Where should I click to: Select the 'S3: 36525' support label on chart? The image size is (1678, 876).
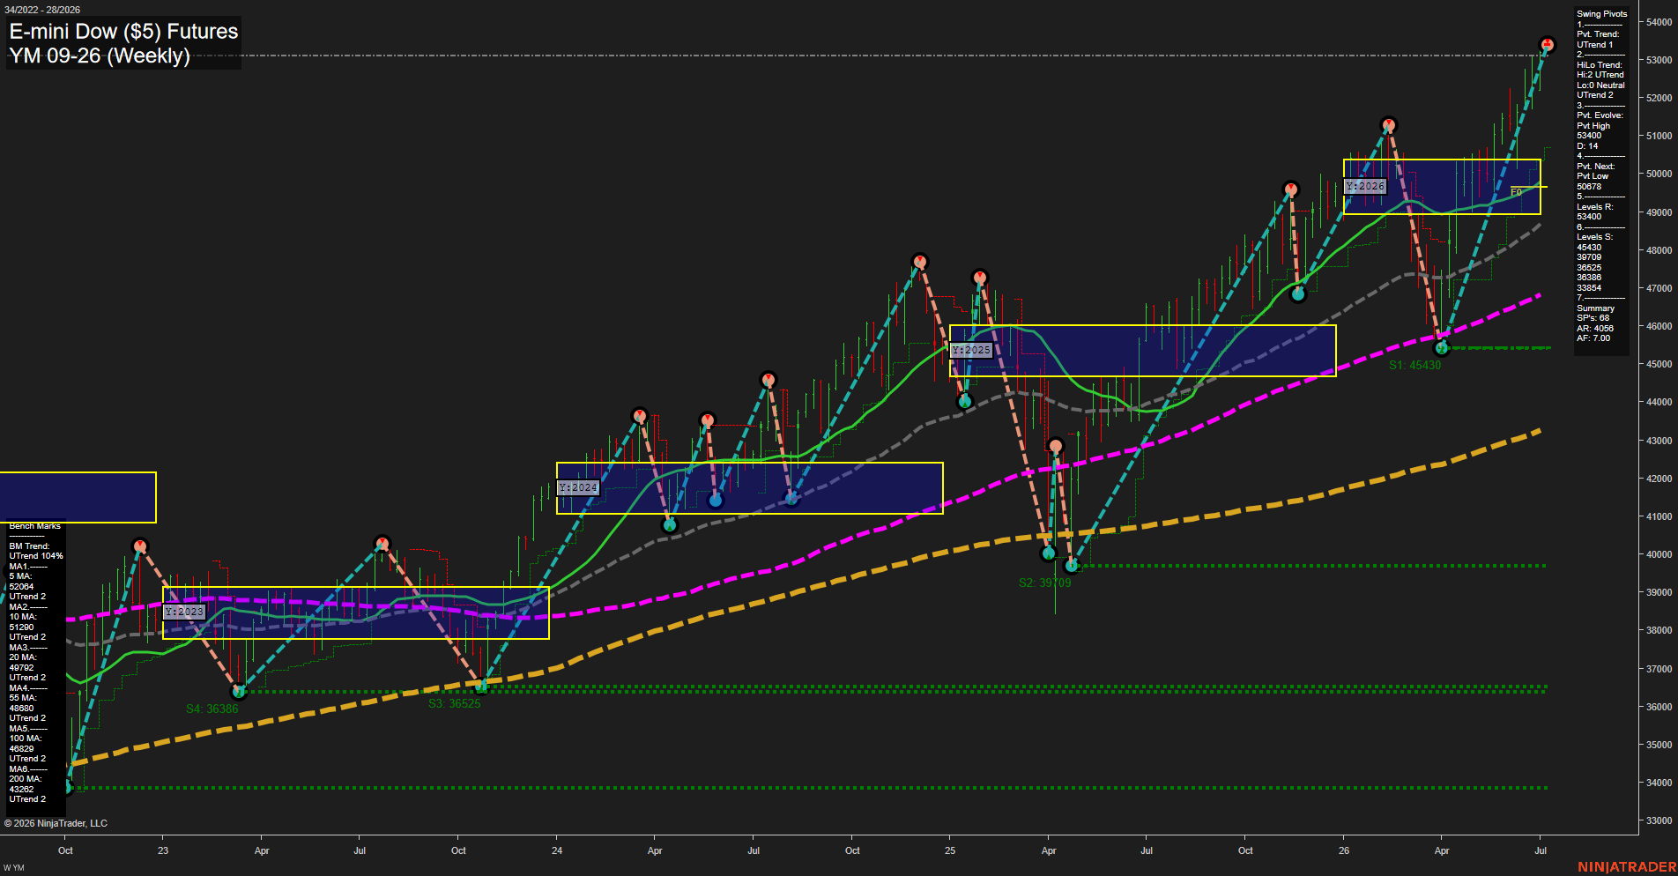tap(454, 703)
